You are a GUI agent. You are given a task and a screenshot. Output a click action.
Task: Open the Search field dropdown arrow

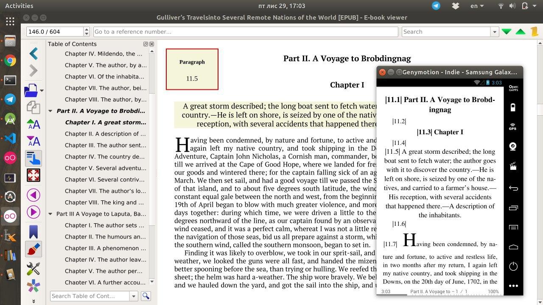point(494,32)
